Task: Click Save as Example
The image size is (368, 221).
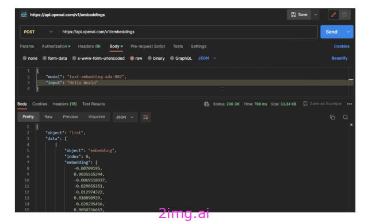Action: tap(322, 104)
